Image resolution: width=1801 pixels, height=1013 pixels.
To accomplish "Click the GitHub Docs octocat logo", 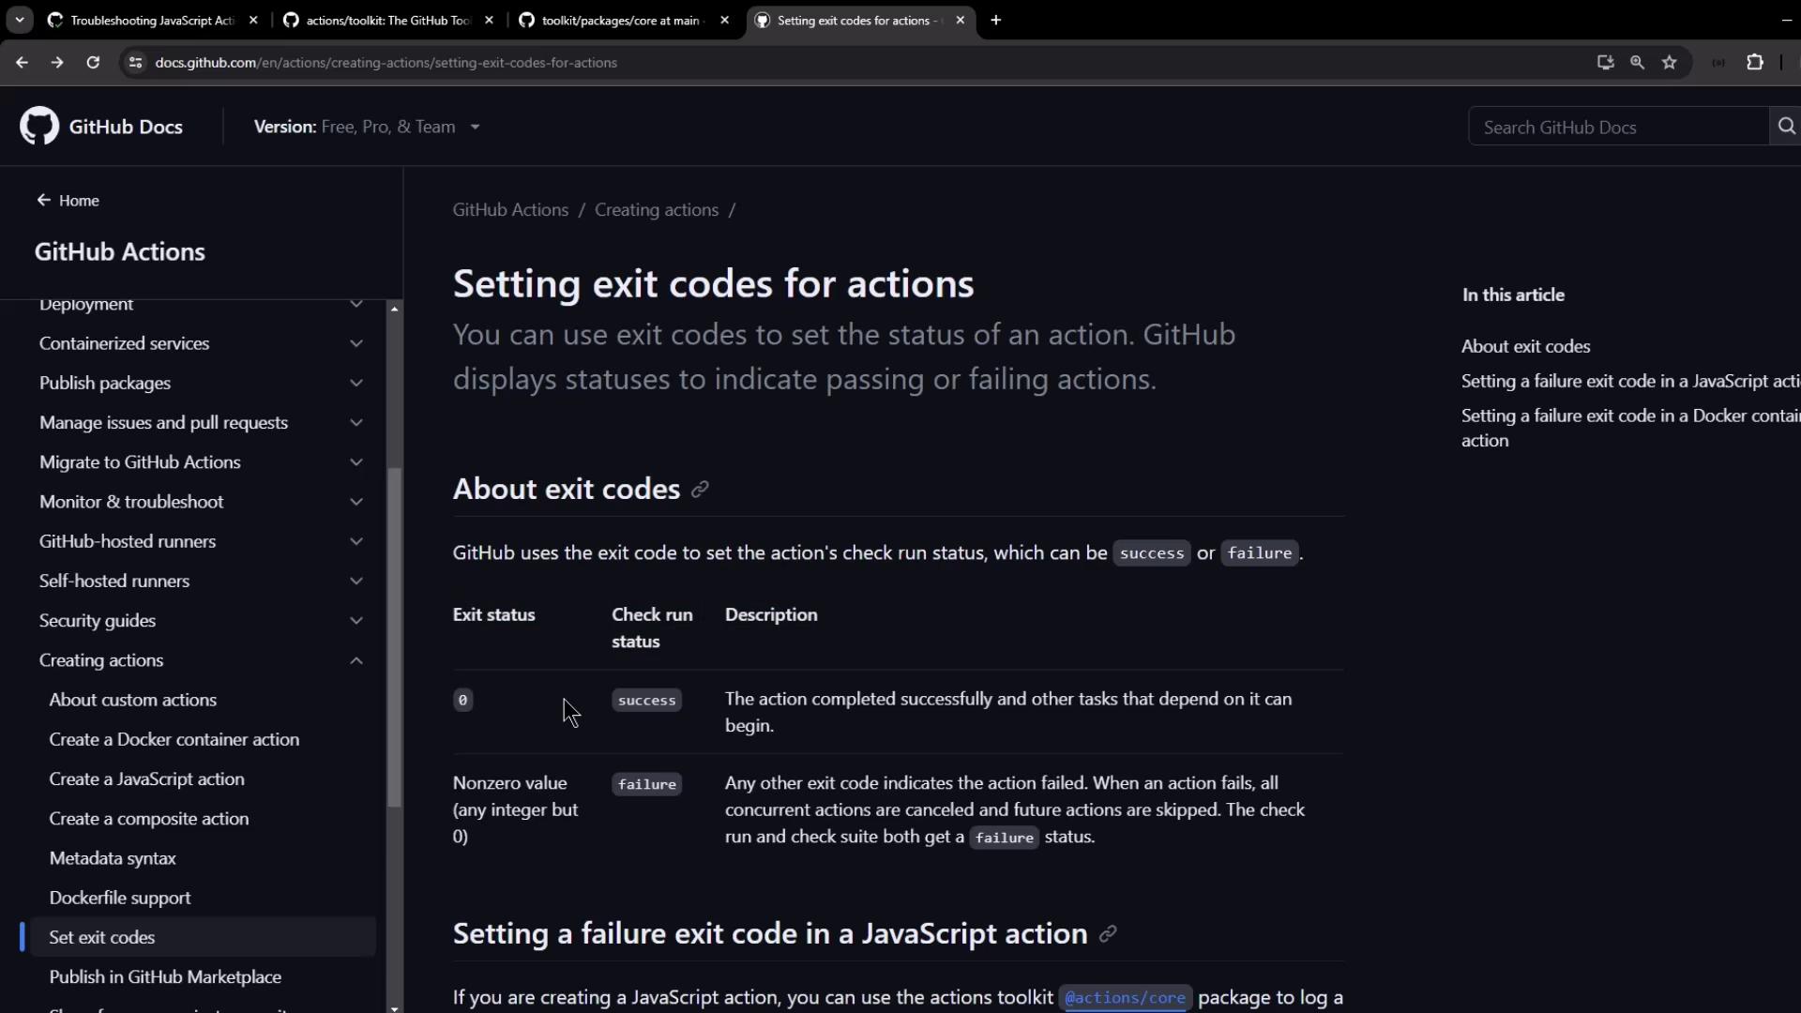I will click(39, 127).
